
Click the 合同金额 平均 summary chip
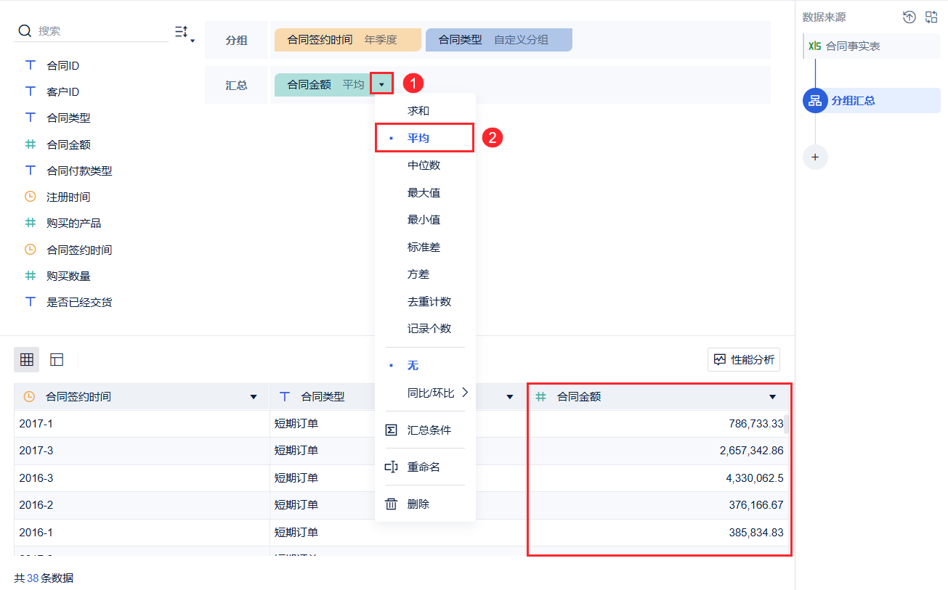tap(334, 85)
